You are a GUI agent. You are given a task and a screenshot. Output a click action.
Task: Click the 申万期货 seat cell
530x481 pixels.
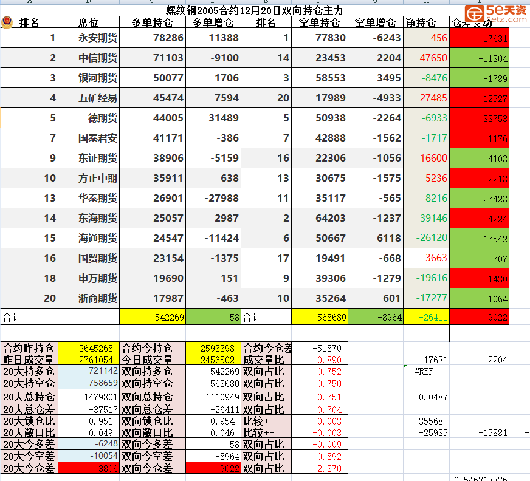(x=89, y=278)
